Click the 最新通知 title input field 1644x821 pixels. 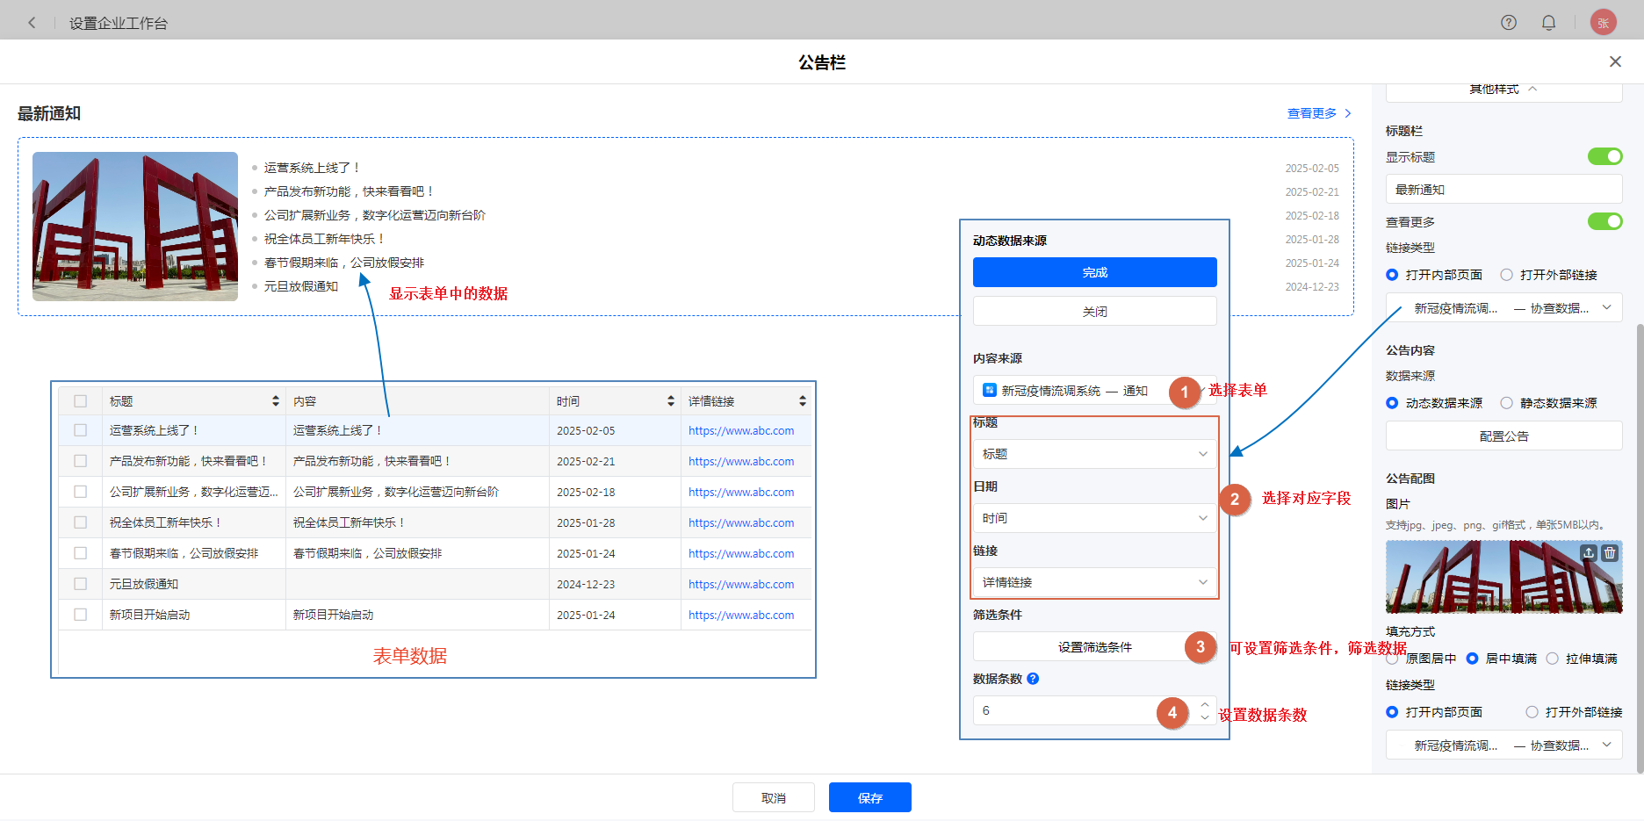pos(1503,190)
